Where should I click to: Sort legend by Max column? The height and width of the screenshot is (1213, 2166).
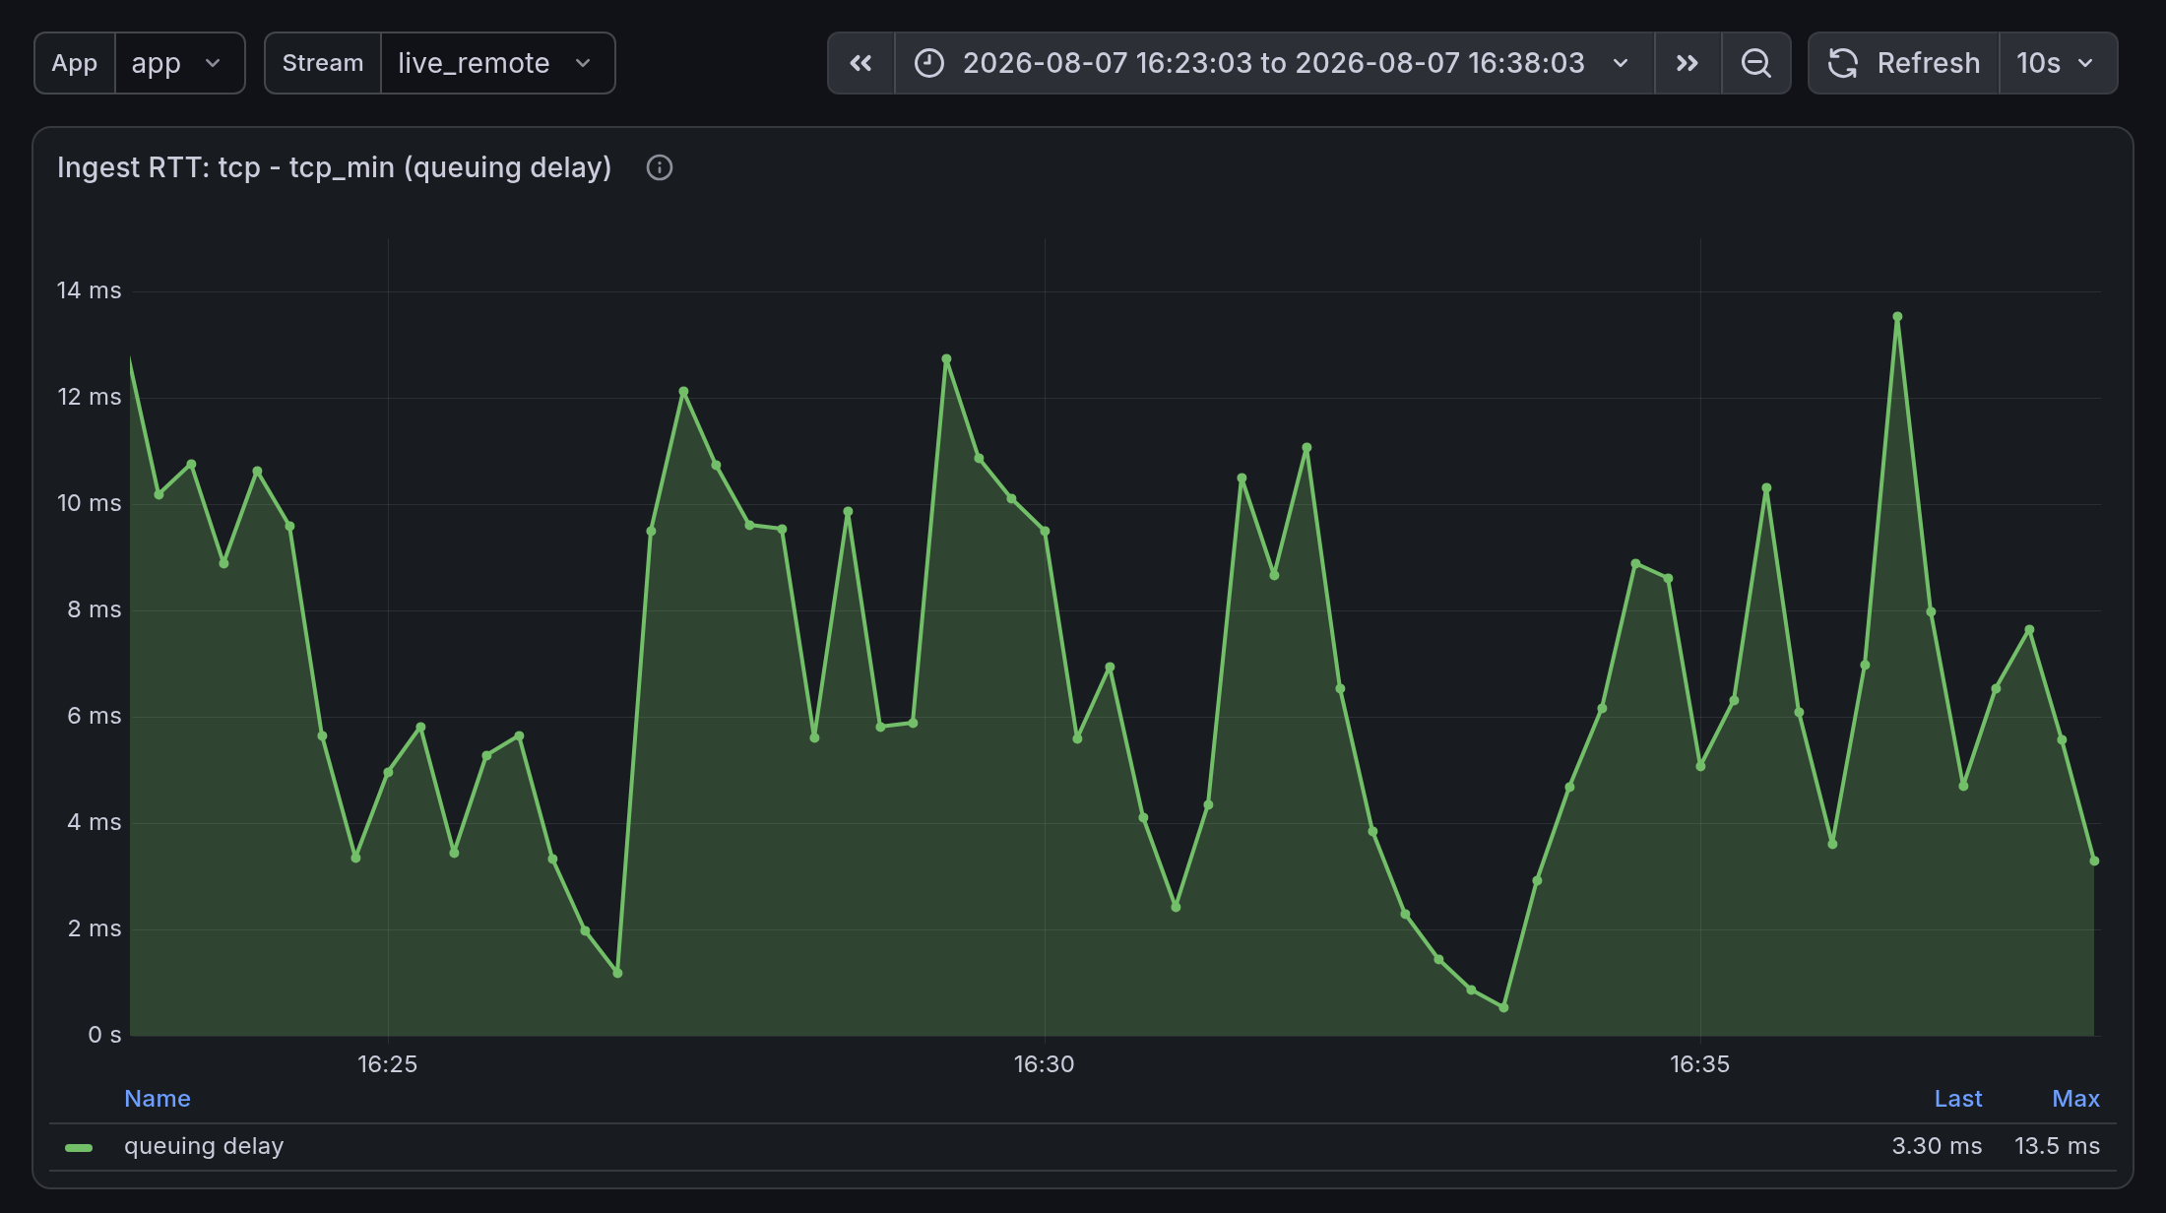click(2075, 1099)
